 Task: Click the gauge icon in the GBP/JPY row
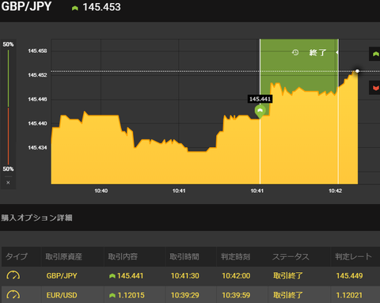(13, 275)
